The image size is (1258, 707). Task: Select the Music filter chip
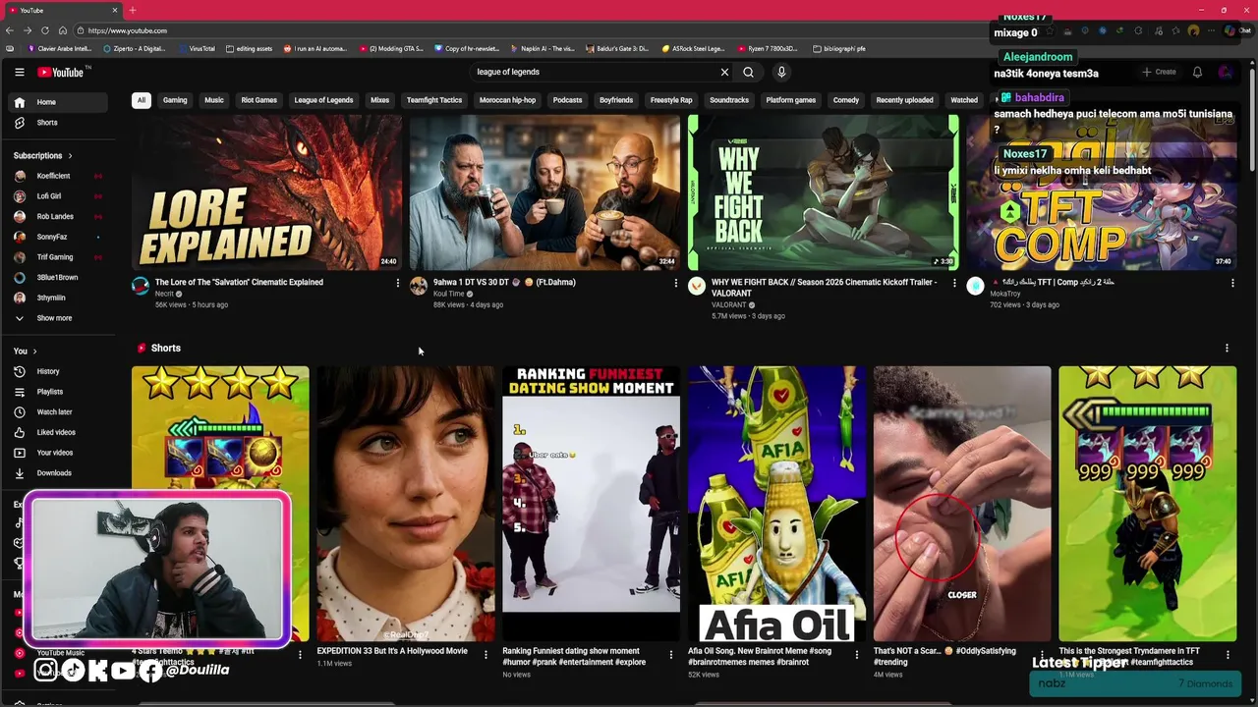click(x=214, y=100)
